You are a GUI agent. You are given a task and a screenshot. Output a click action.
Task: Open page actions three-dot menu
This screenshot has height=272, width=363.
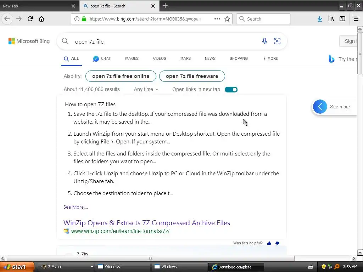[x=217, y=19]
